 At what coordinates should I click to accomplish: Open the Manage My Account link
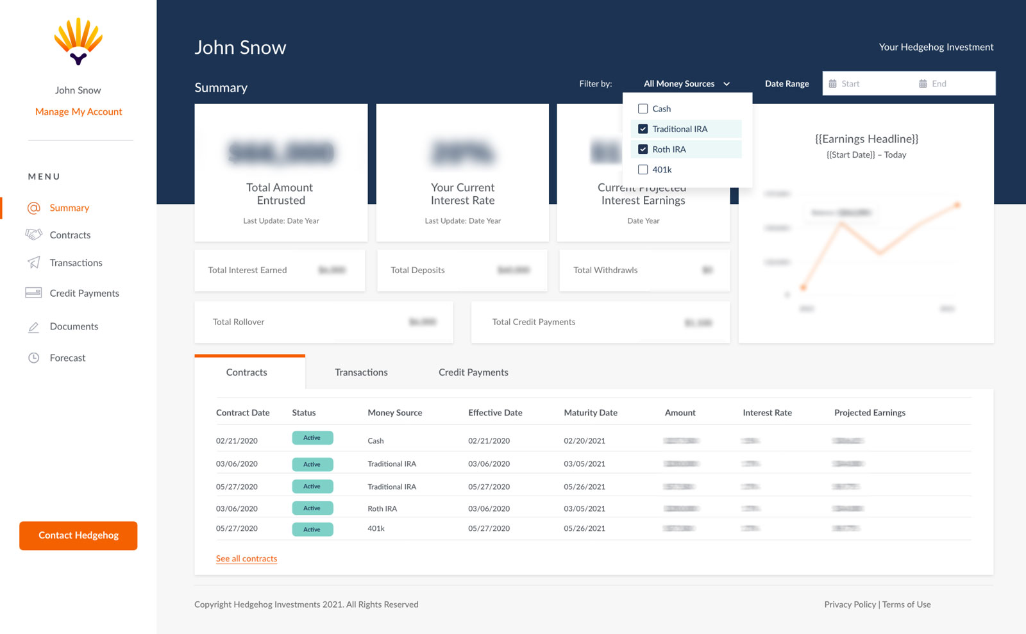pyautogui.click(x=78, y=112)
